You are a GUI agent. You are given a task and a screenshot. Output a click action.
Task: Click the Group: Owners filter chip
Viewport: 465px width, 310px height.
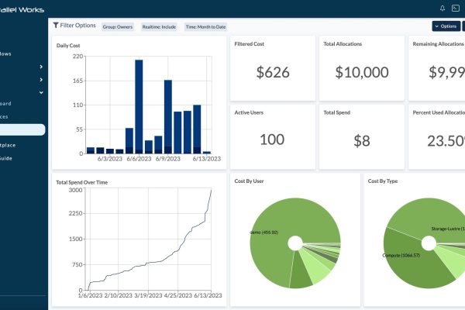pos(118,26)
